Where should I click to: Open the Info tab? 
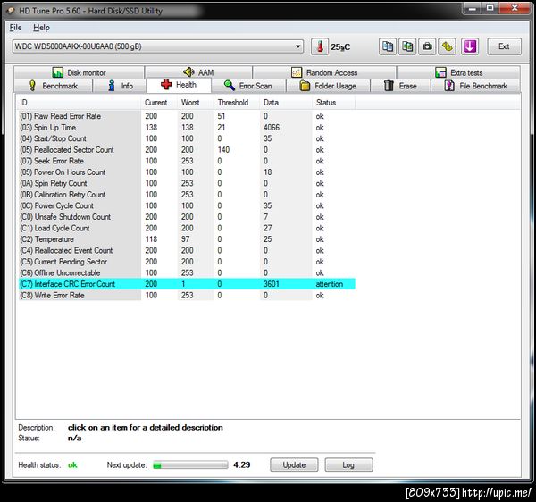(x=120, y=86)
